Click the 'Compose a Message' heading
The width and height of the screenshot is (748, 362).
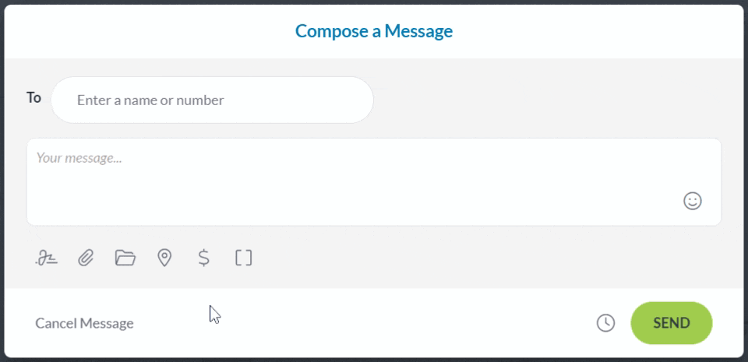374,31
